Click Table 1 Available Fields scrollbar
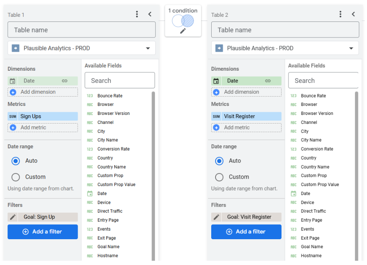This screenshot has width=367, height=265. coord(153,176)
